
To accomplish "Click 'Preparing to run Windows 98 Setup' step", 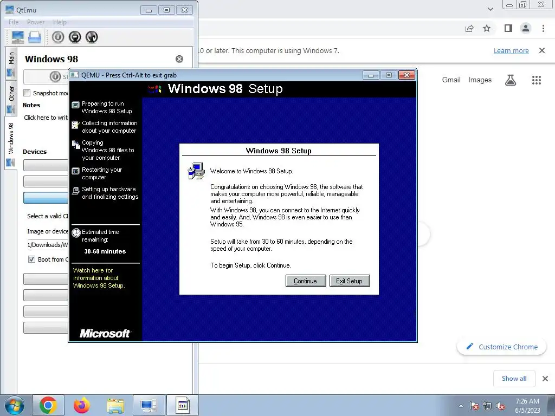I will pyautogui.click(x=107, y=107).
